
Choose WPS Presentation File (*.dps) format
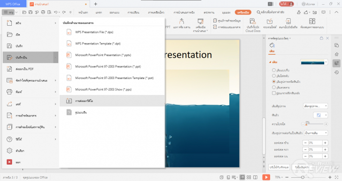point(112,32)
